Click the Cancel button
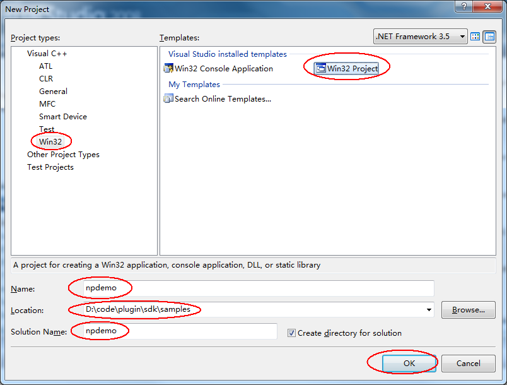Viewport: 507px width, 385px height. tap(468, 363)
